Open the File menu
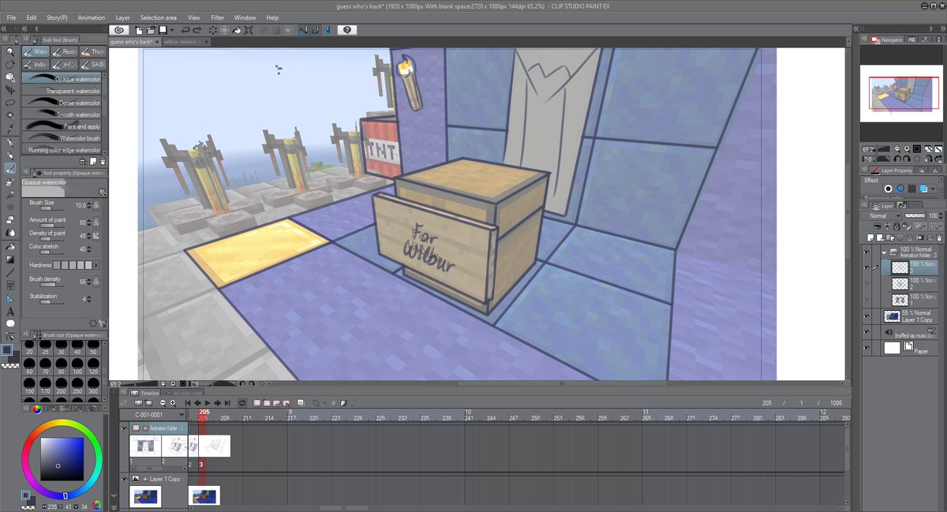 click(12, 17)
